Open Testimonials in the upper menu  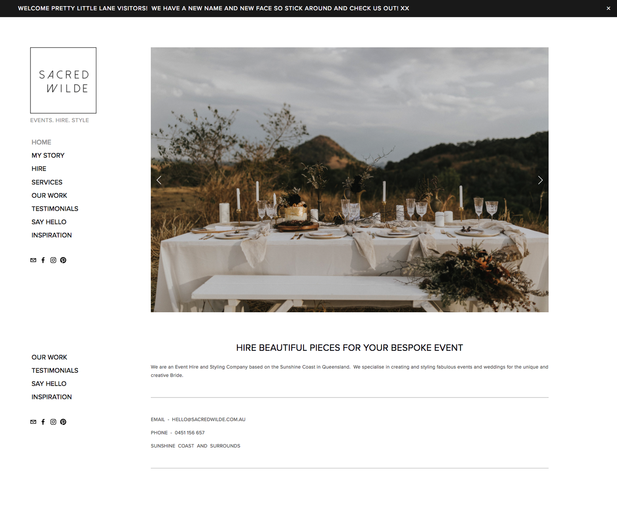(55, 209)
